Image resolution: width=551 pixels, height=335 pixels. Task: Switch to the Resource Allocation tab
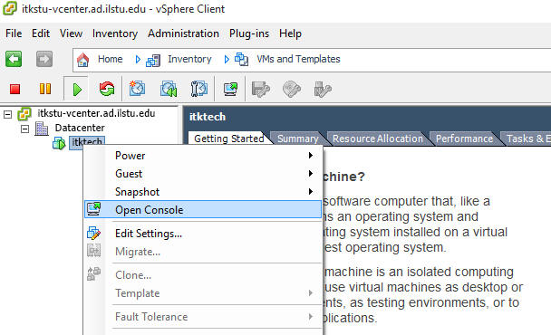[378, 139]
